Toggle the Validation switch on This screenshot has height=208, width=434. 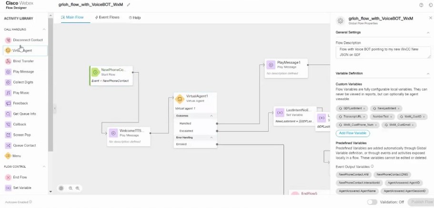coord(372,202)
